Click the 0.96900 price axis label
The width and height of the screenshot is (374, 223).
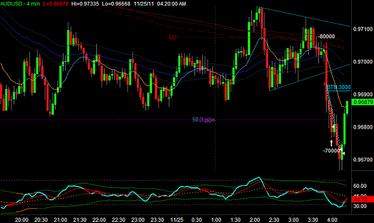(363, 94)
